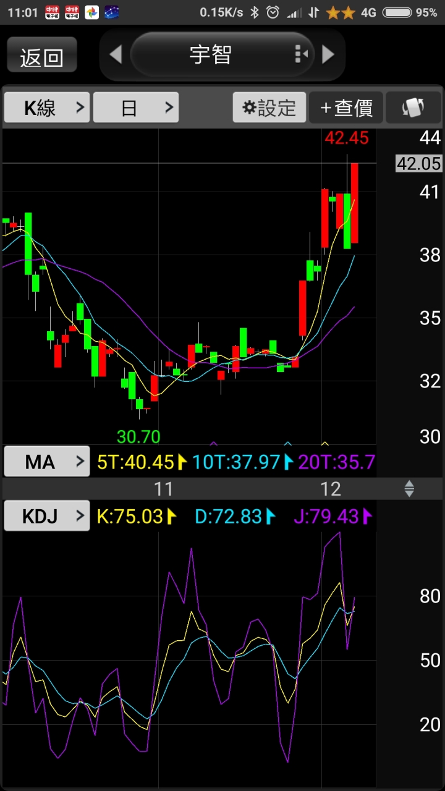Screen dimensions: 445x791
Task: Open 設定 settings with gear icon
Action: coord(269,108)
